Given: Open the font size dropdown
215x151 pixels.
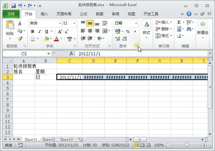Looking at the screenshot, I should [x=74, y=23].
